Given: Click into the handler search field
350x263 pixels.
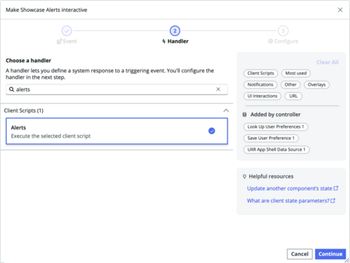Looking at the screenshot, I should 117,89.
